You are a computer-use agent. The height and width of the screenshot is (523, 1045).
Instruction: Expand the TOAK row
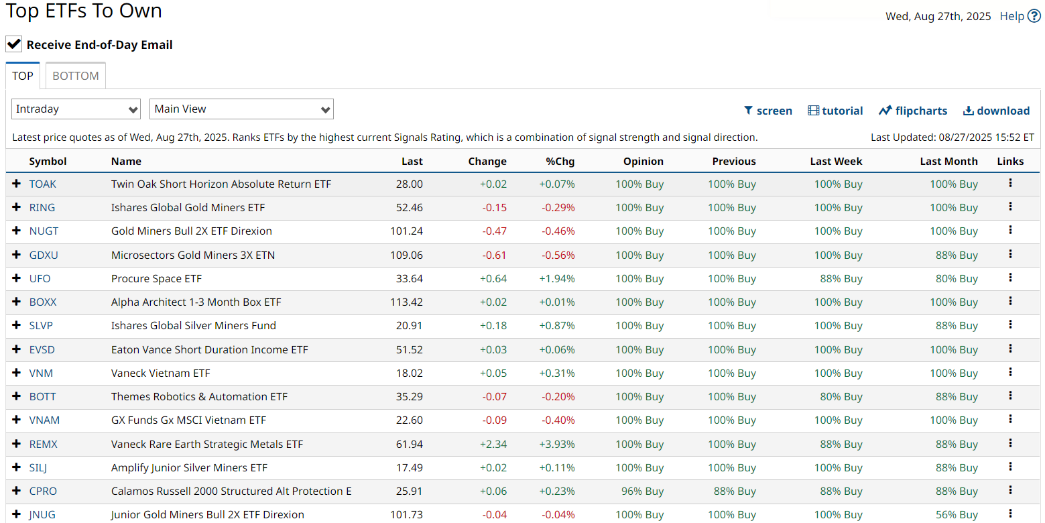tap(17, 184)
